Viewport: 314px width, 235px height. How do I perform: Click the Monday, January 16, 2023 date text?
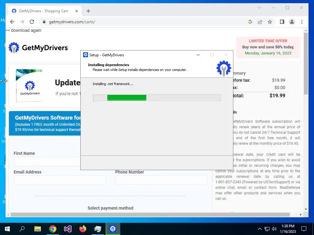(x=268, y=53)
